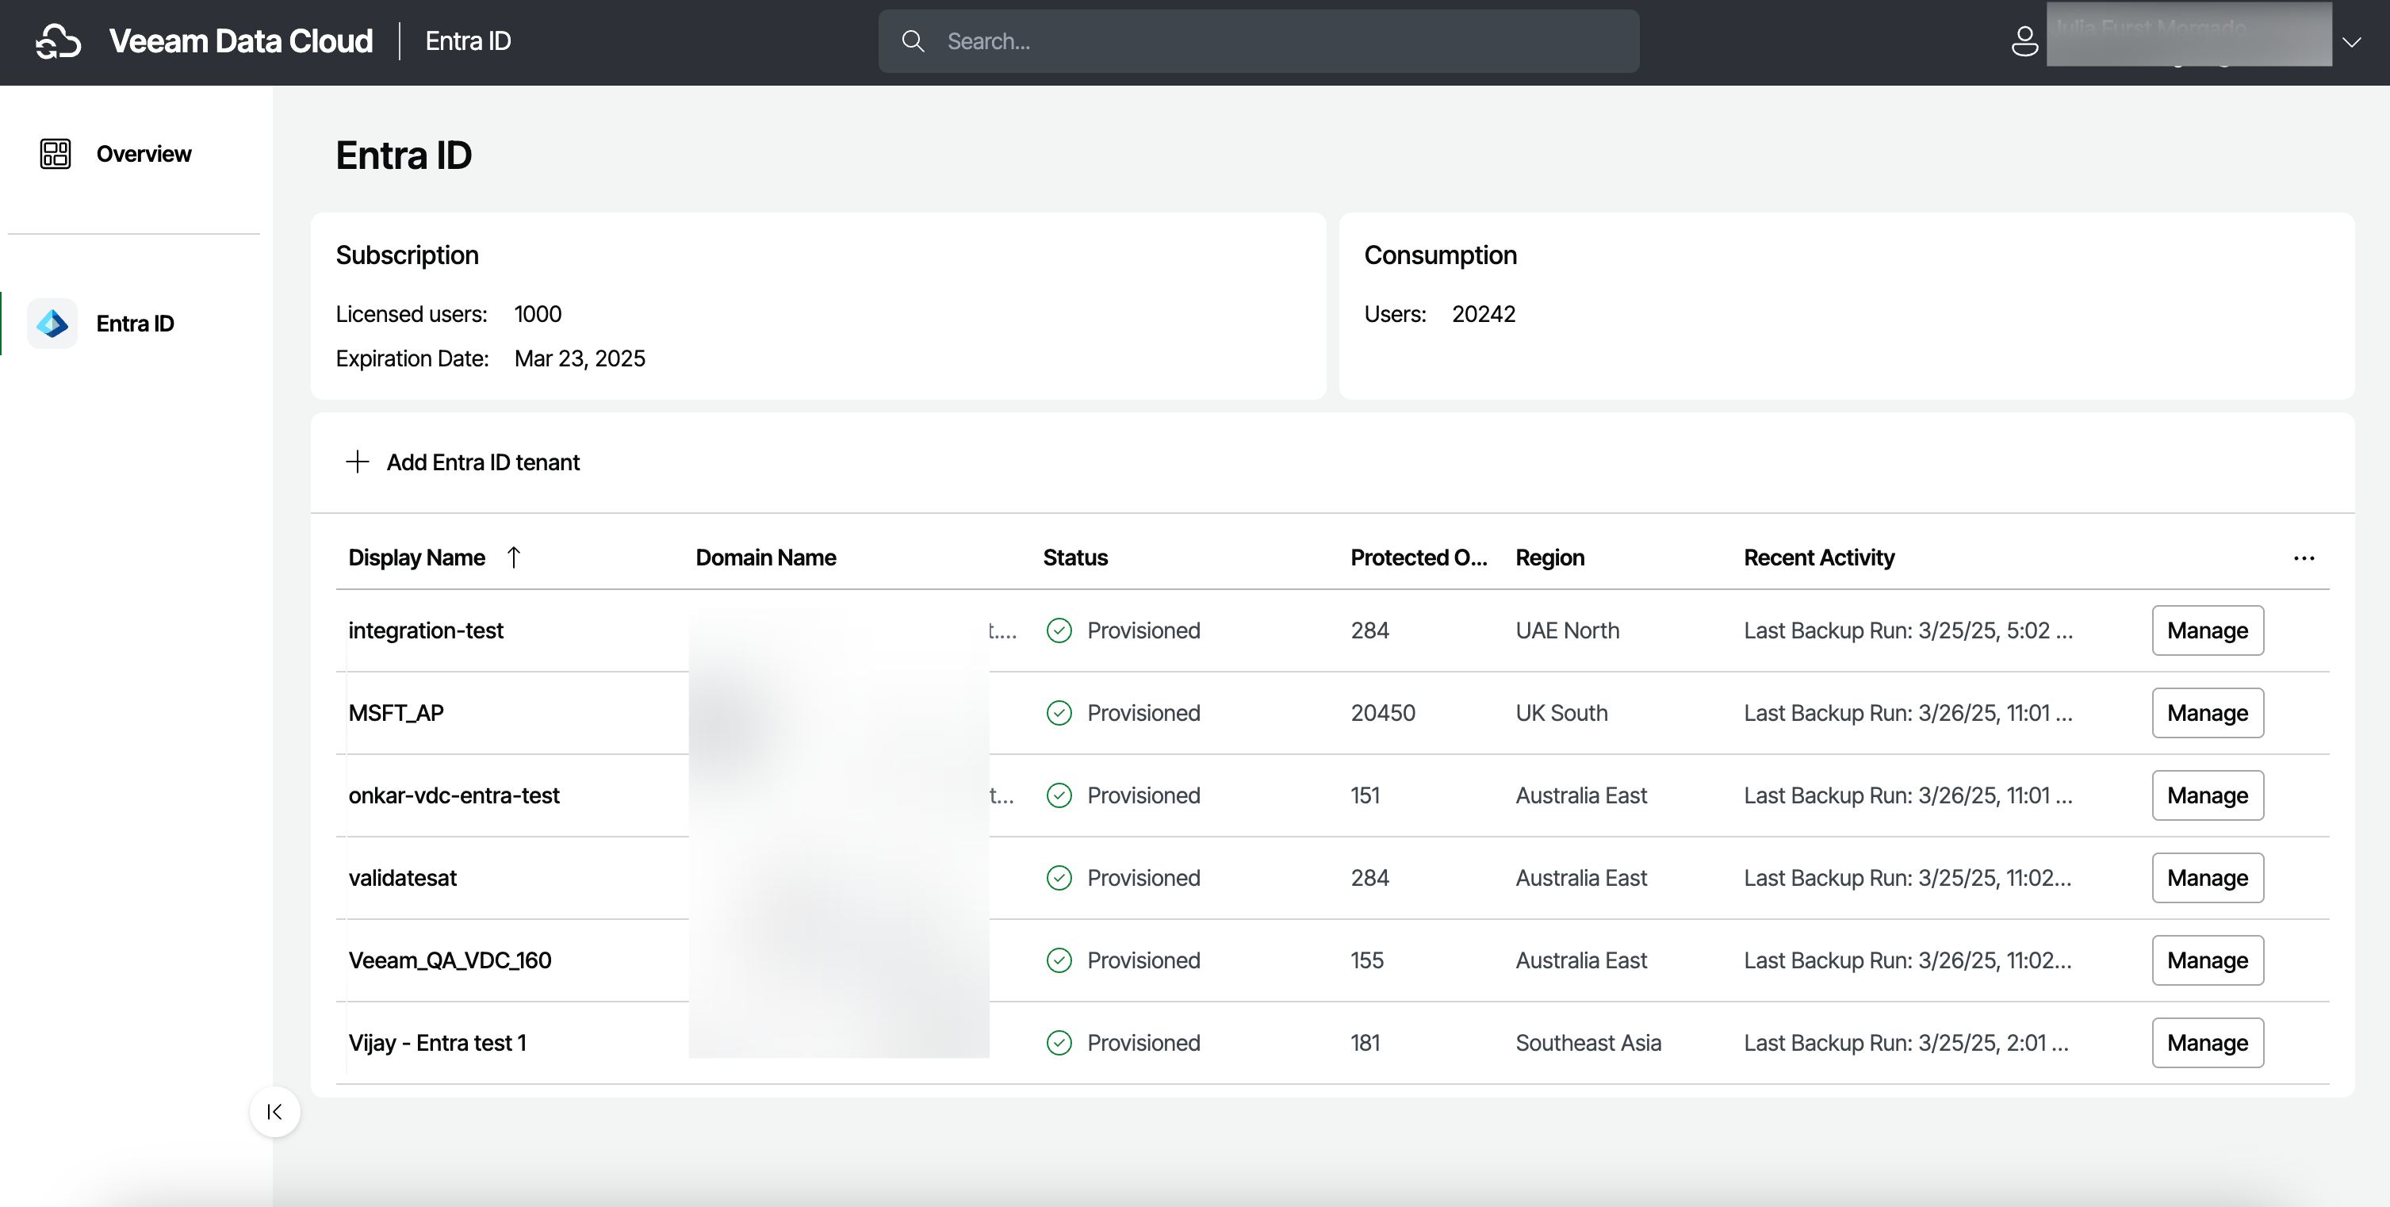Image resolution: width=2390 pixels, height=1207 pixels.
Task: Click Provisioned status icon for validatesat
Action: click(1059, 879)
